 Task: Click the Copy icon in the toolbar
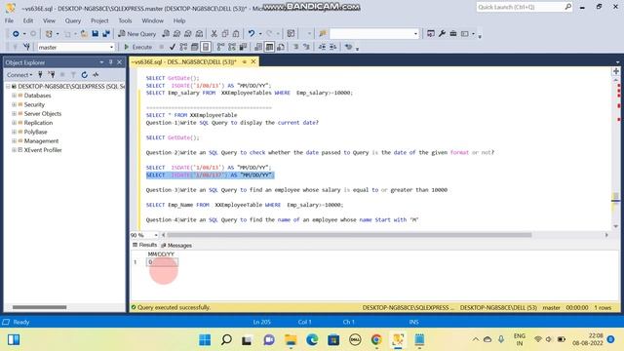pos(225,34)
